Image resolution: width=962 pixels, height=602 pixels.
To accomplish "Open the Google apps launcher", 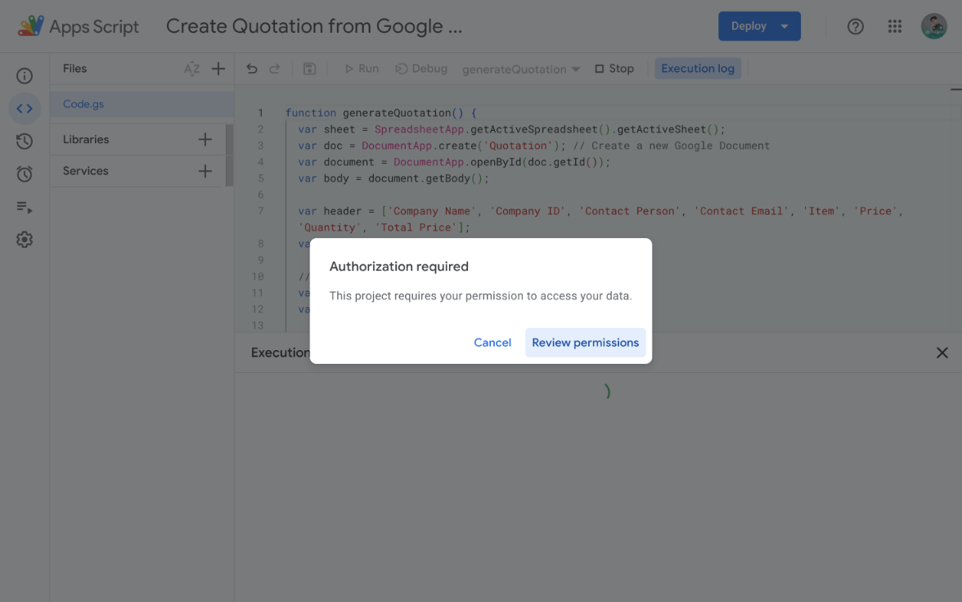I will pos(895,25).
